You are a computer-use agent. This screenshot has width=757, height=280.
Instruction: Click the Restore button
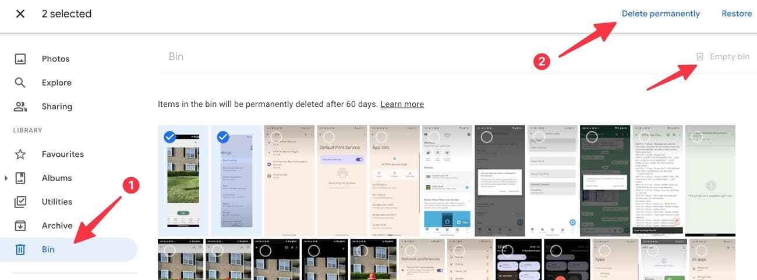(737, 13)
